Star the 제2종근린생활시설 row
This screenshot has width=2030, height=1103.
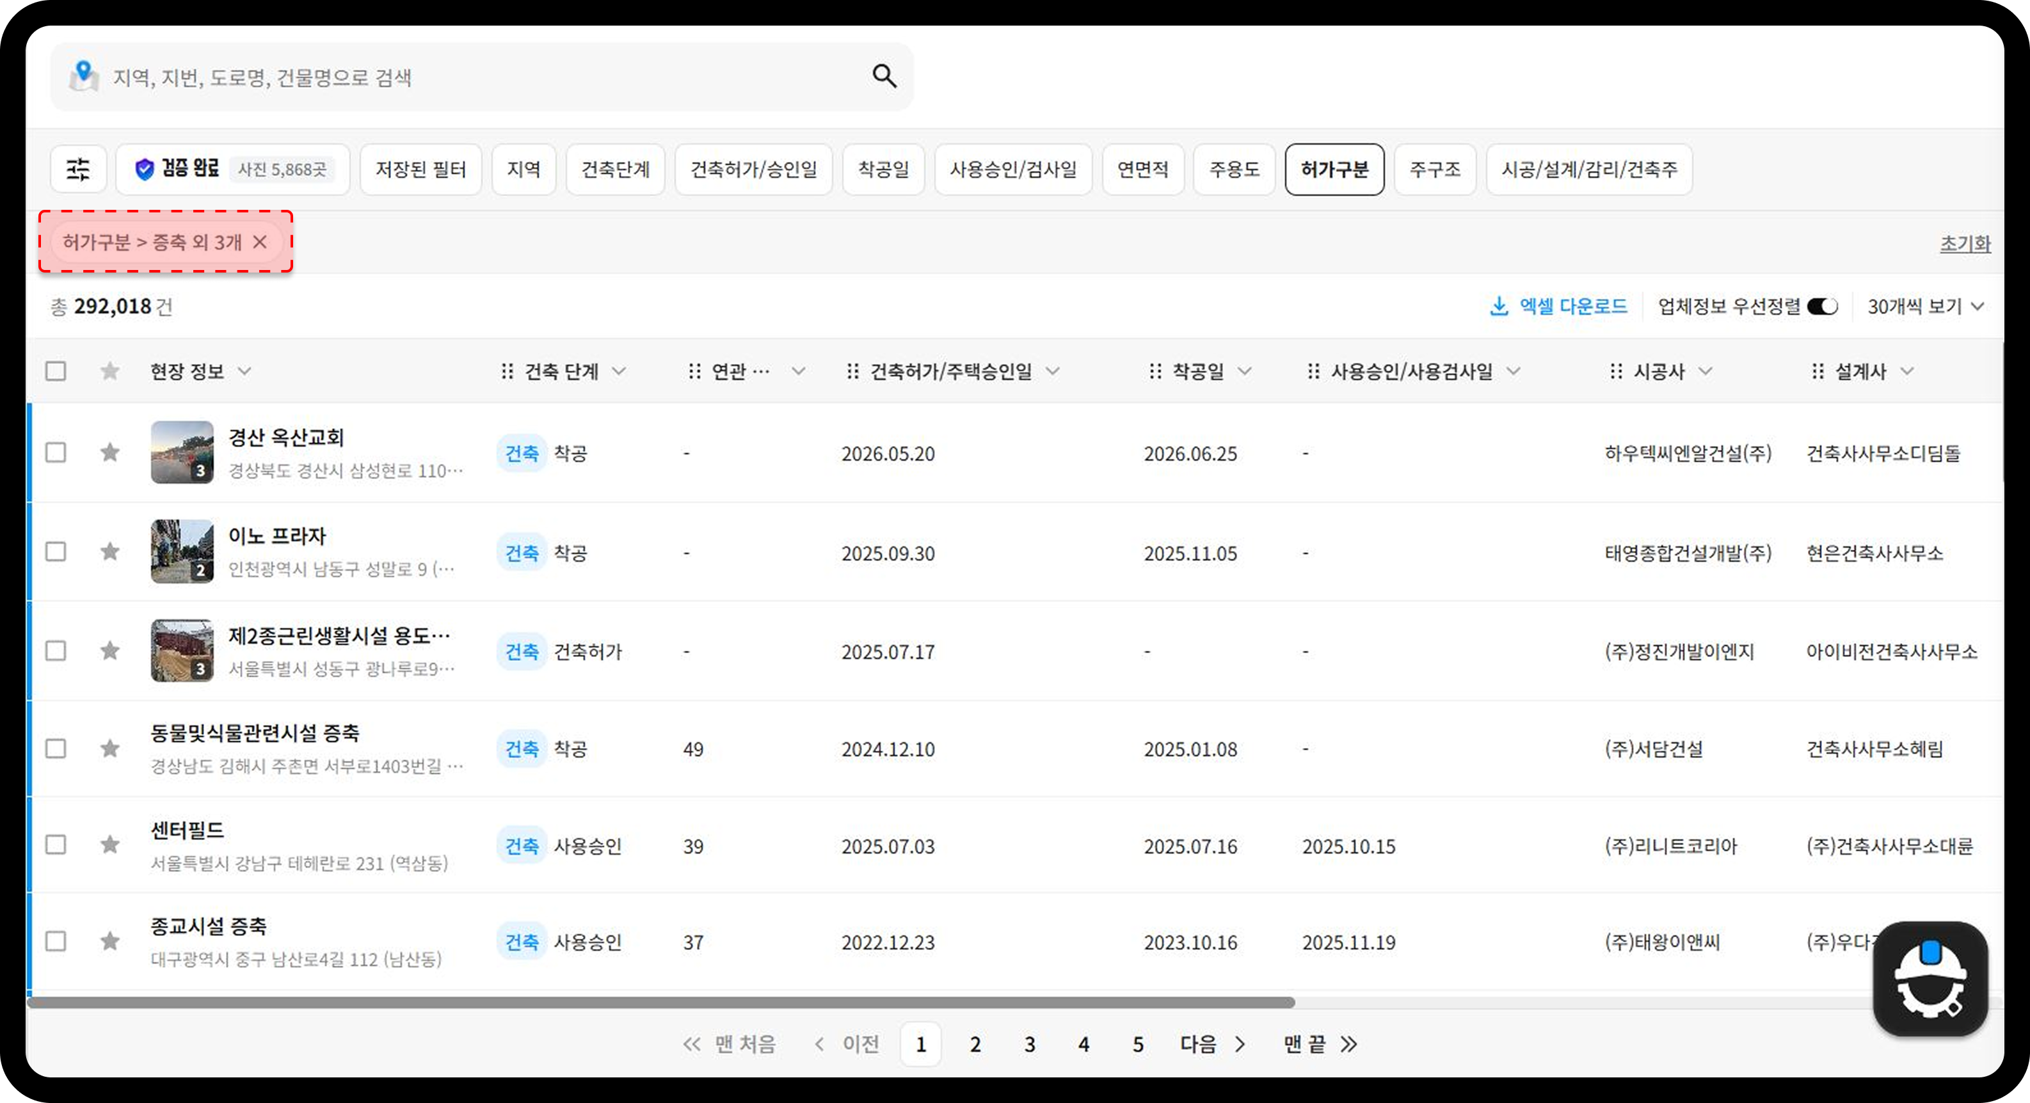[109, 651]
